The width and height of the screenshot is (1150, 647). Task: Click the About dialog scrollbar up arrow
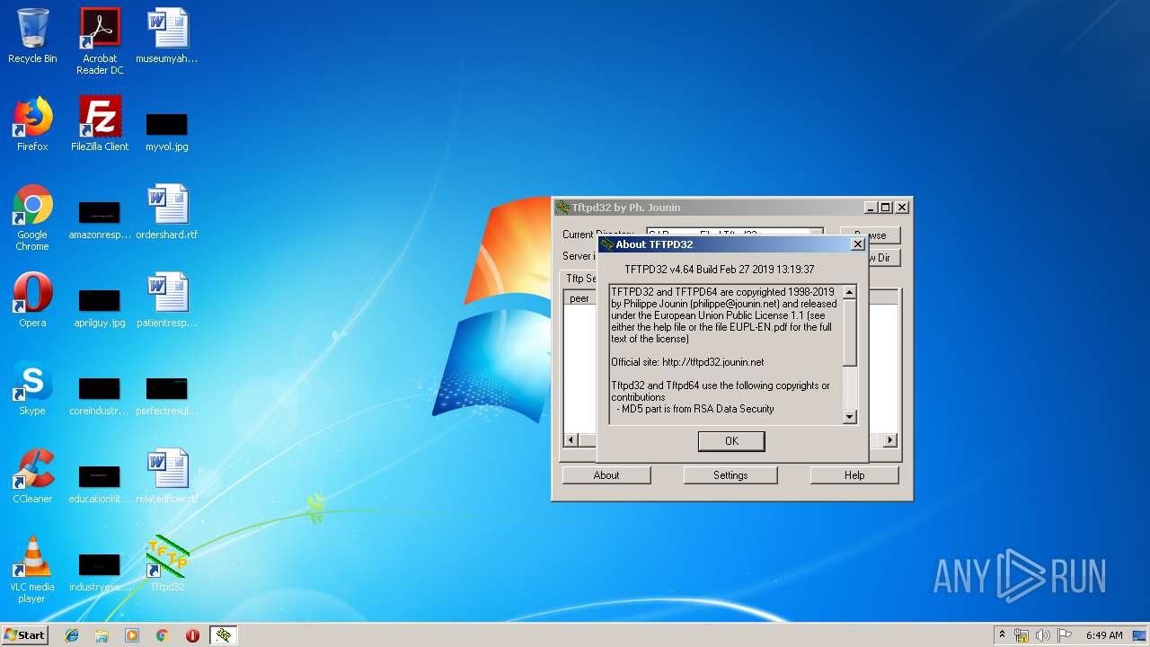[x=849, y=292]
